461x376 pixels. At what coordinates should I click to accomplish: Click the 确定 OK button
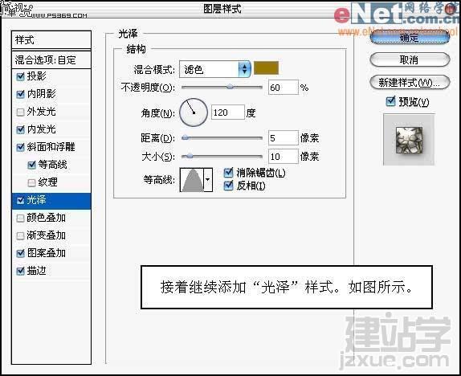click(410, 38)
